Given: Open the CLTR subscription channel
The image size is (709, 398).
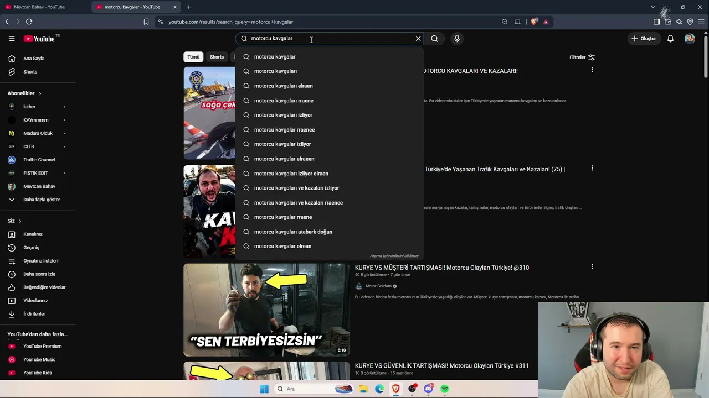Looking at the screenshot, I should click(x=38, y=146).
